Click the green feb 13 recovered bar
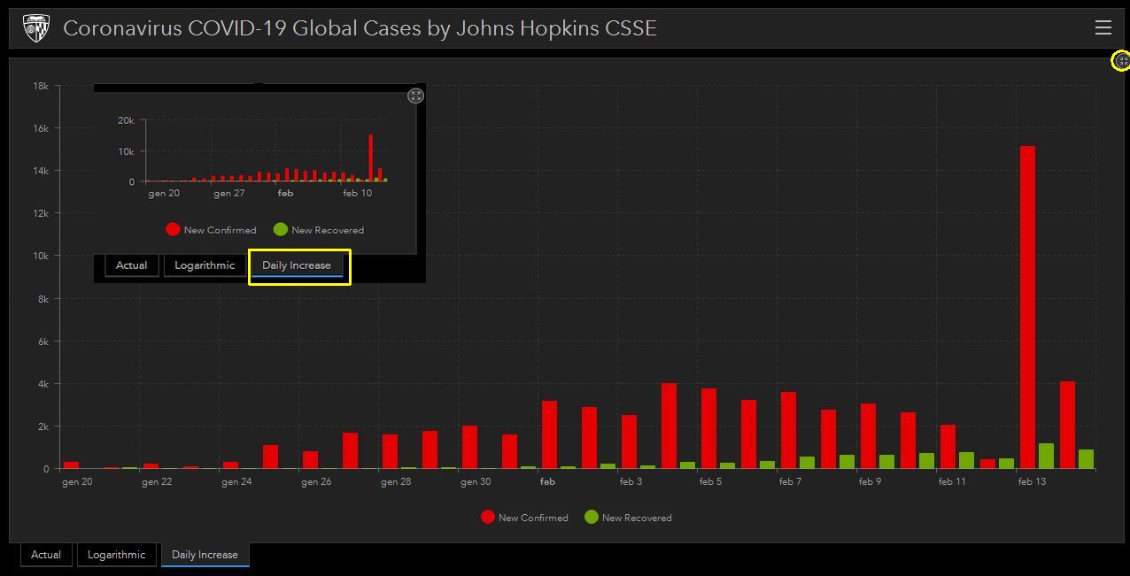Viewport: 1130px width, 576px height. click(x=1046, y=456)
